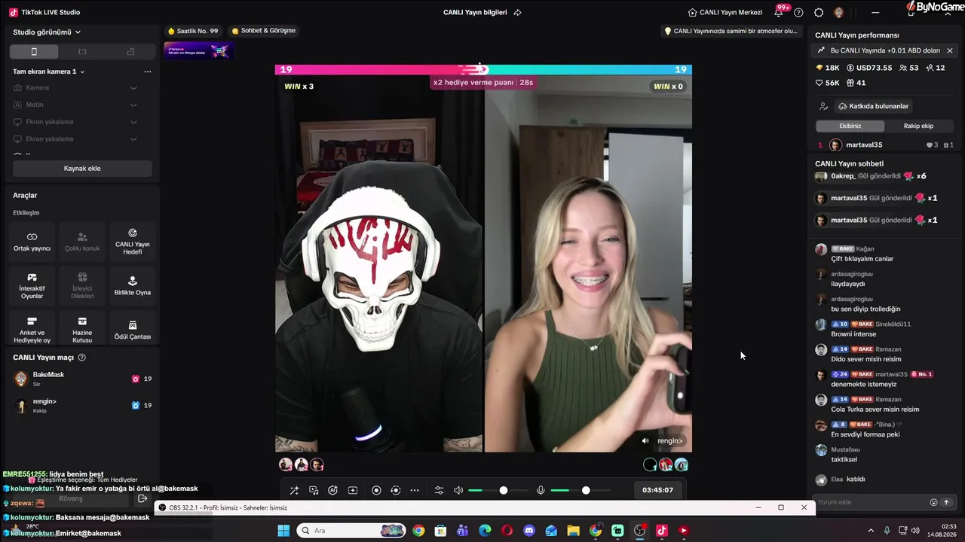Open Microsoft Edge from the taskbar
The image size is (965, 542).
tap(485, 531)
